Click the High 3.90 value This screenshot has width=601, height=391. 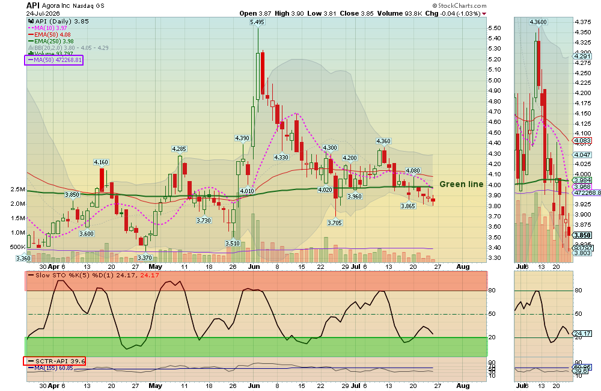click(289, 13)
